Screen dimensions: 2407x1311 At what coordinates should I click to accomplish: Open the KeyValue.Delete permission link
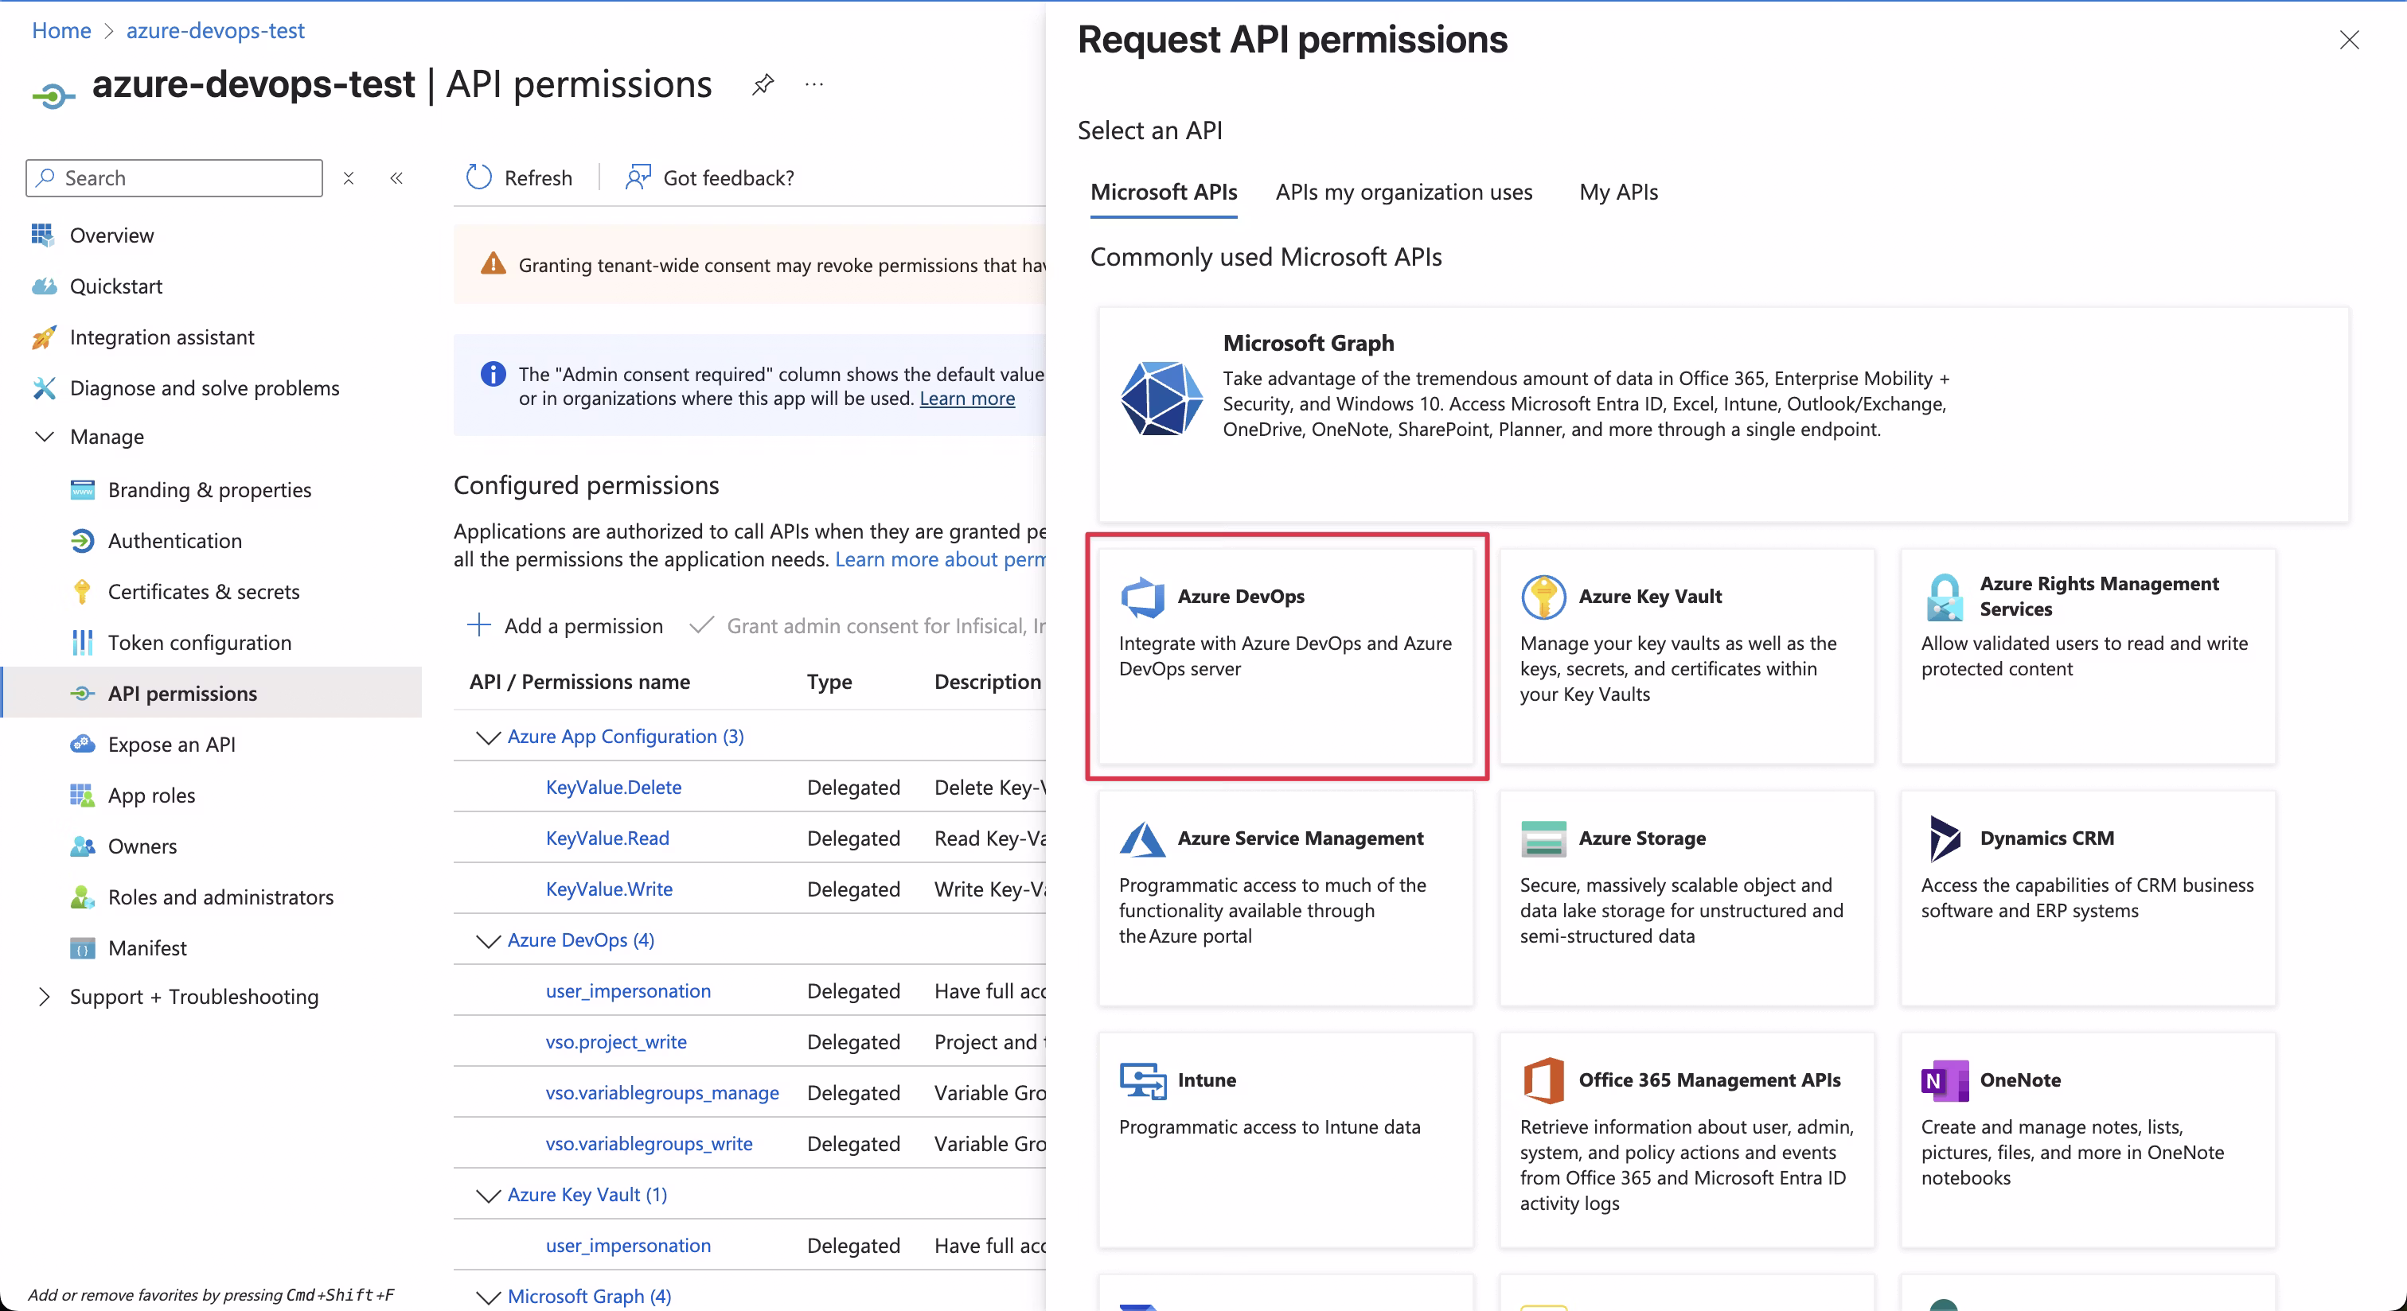point(614,788)
